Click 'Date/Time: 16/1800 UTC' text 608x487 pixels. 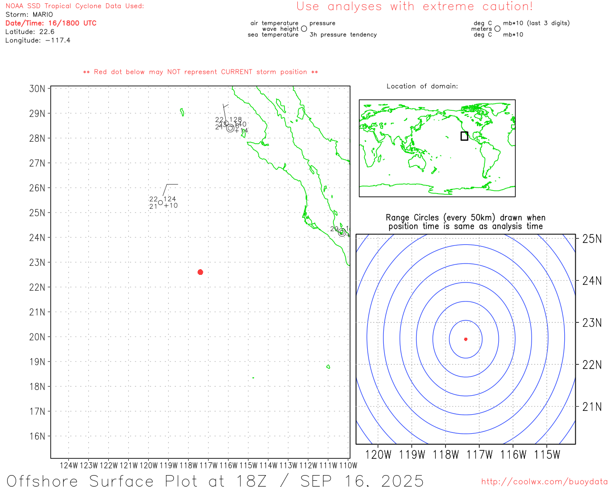tap(51, 23)
